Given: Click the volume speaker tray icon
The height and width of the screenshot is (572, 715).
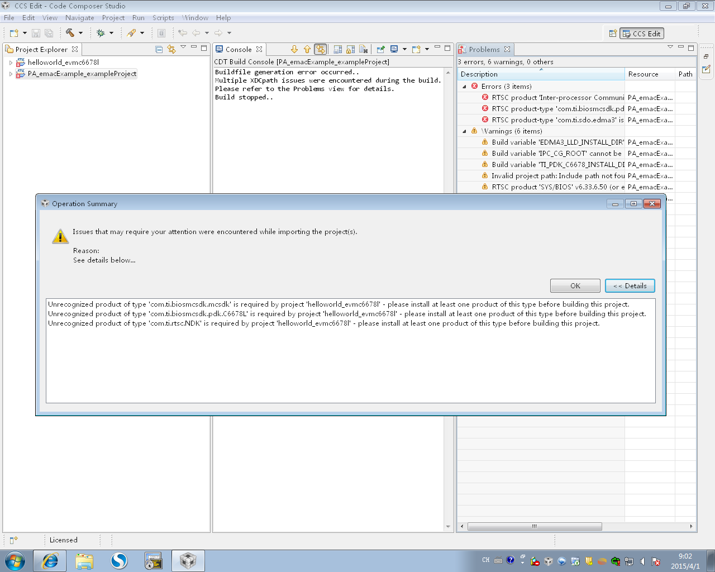Looking at the screenshot, I should 642,561.
